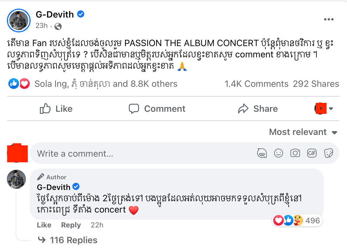
Task: Like the G-Devith post
Action: tap(56, 109)
